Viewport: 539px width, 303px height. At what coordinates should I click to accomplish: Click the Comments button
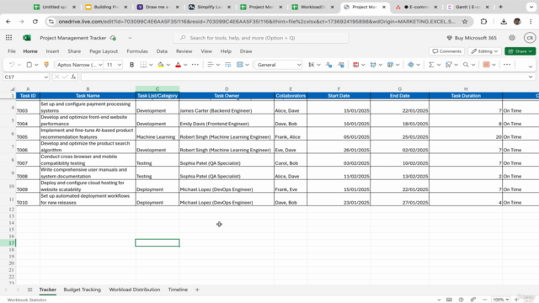(x=447, y=51)
